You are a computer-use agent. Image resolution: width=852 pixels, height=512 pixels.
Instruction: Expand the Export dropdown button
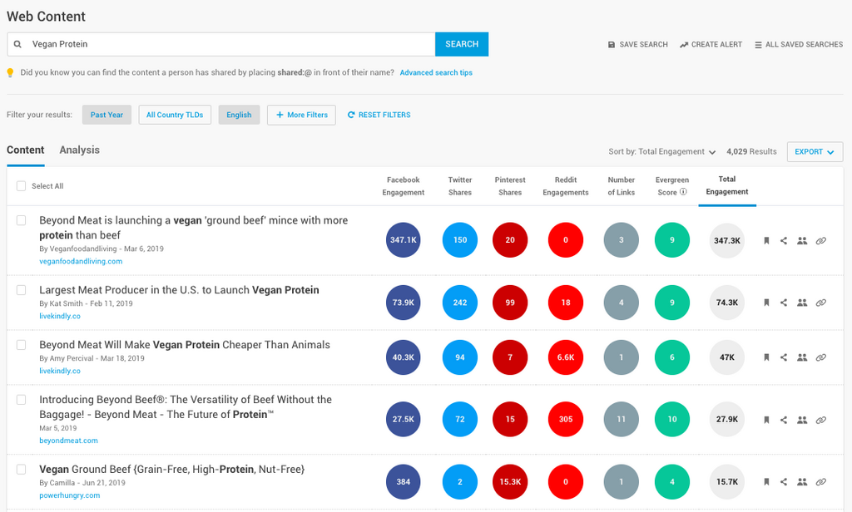[815, 152]
